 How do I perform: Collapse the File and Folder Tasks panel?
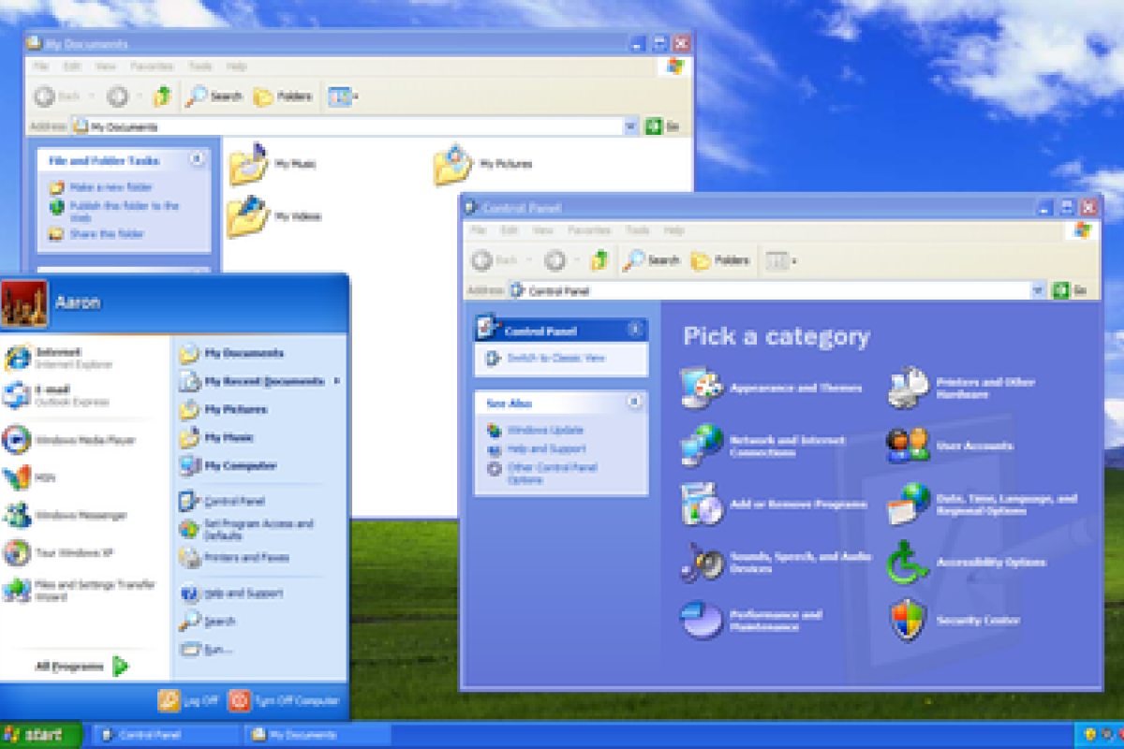coord(197,160)
